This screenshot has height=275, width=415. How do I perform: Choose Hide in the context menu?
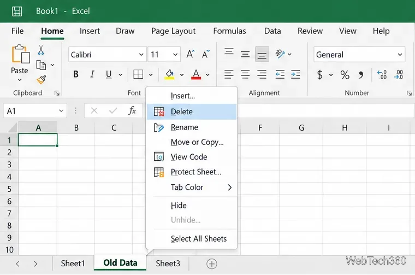coord(192,206)
